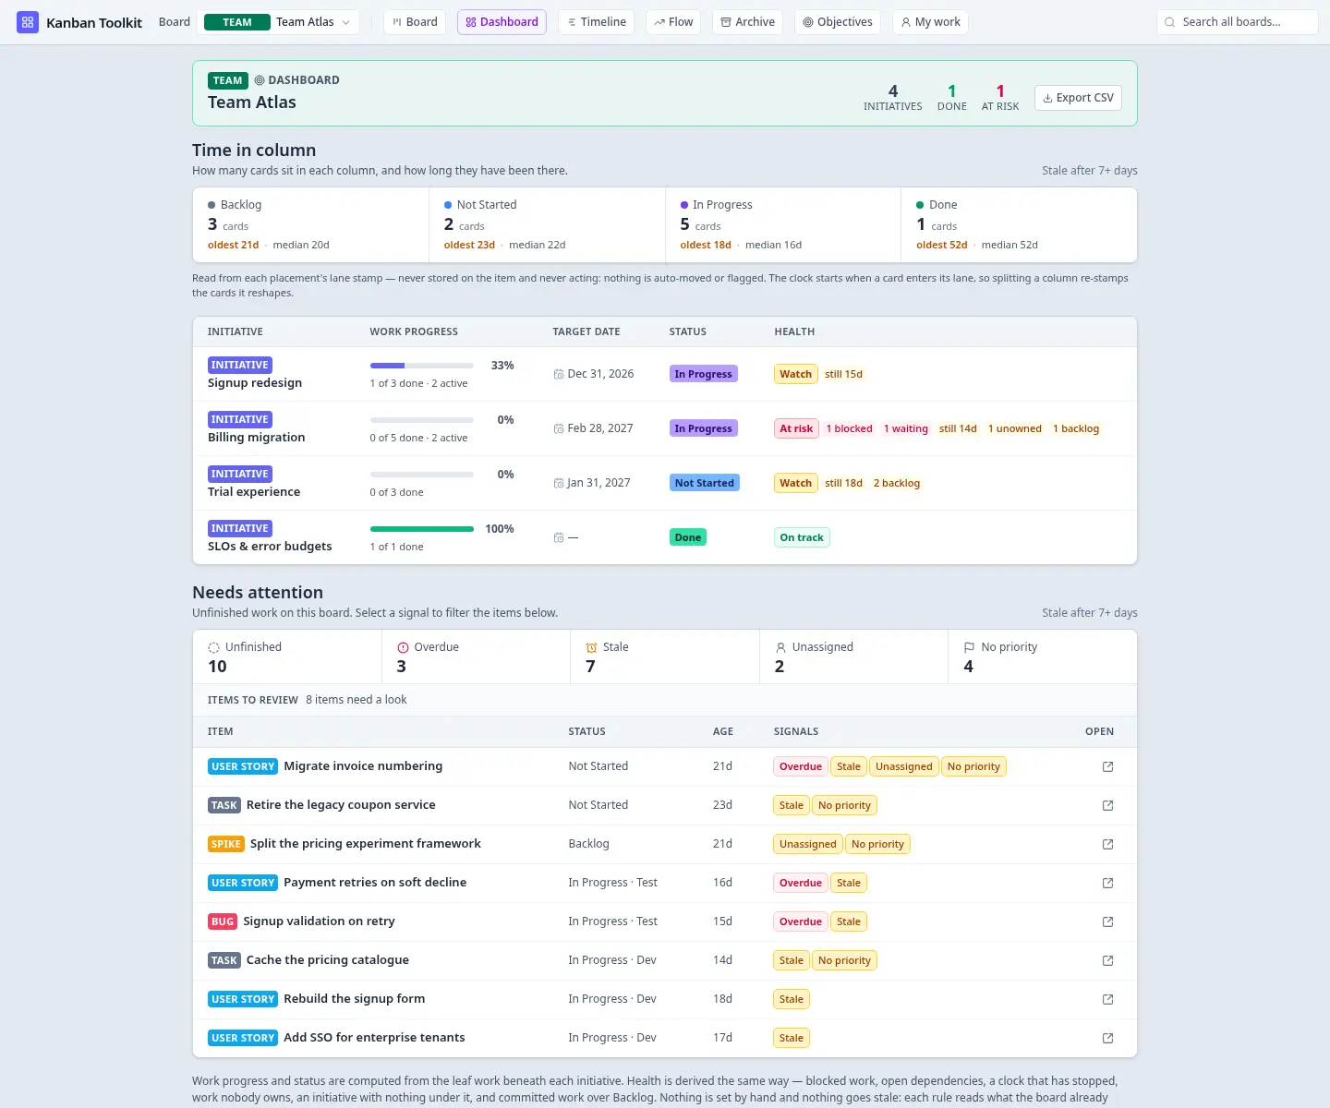
Task: Open the Objectives tab
Action: pos(837,22)
